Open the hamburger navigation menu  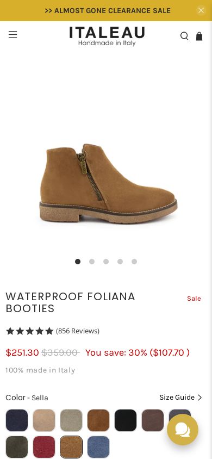[13, 35]
